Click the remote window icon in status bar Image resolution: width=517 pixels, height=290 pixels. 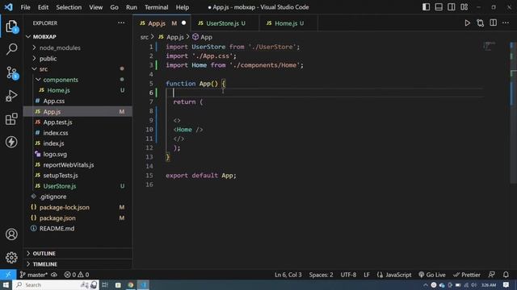[x=8, y=275]
